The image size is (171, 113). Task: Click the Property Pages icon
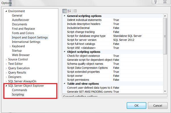[x=75, y=11]
